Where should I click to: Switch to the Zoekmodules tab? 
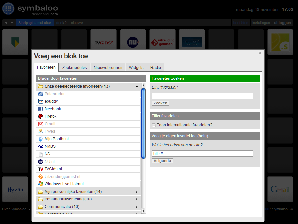click(75, 68)
